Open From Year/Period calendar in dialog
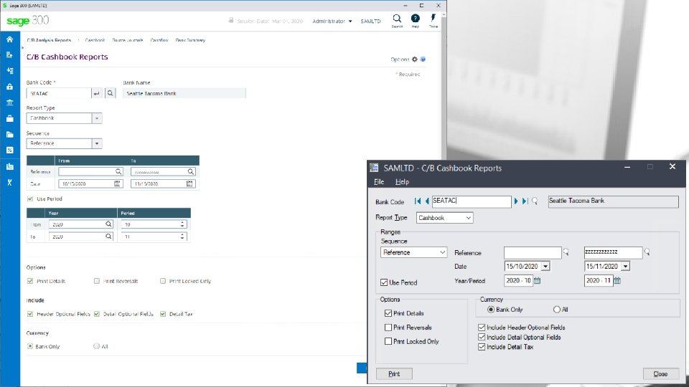 [x=537, y=280]
